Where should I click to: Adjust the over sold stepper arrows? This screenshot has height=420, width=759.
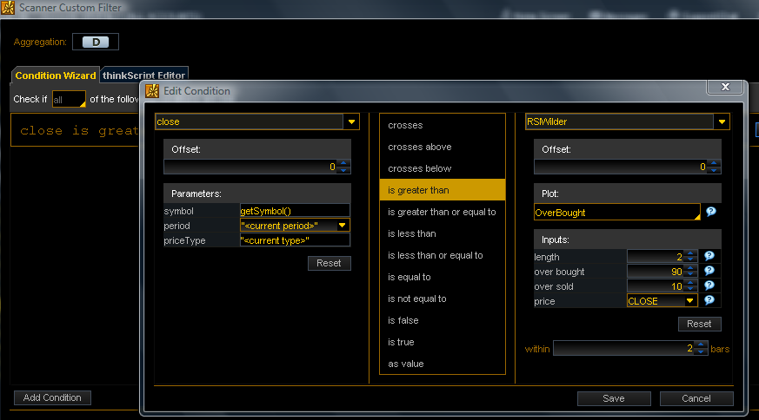point(690,285)
